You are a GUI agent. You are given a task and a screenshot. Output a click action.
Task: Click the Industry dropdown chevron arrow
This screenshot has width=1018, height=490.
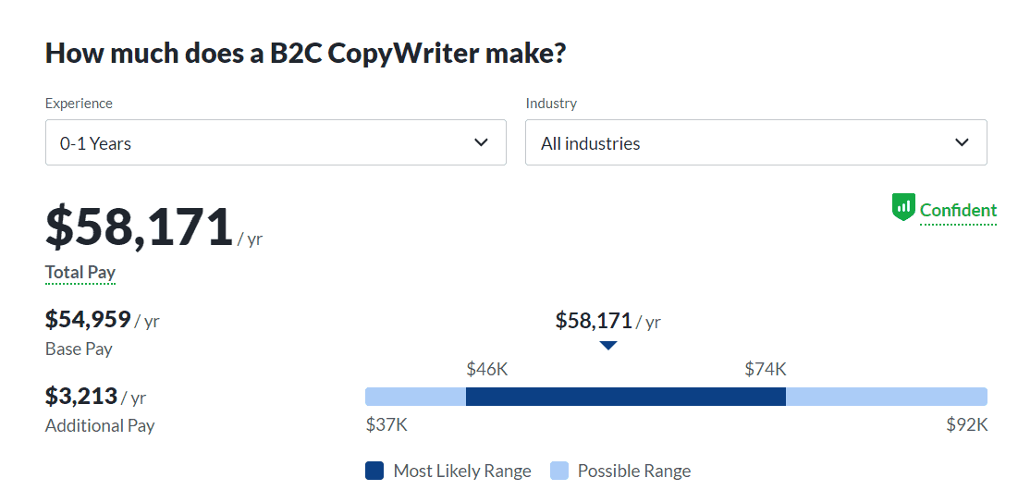click(x=962, y=142)
